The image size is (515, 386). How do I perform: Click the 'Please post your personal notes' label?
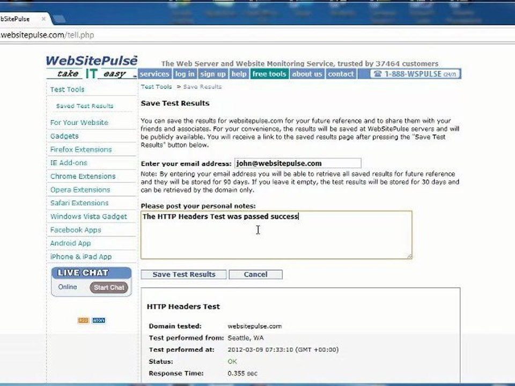(x=198, y=206)
